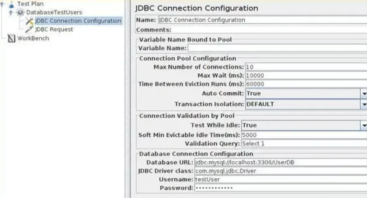Click the WorkBench clipboard icon

point(11,38)
